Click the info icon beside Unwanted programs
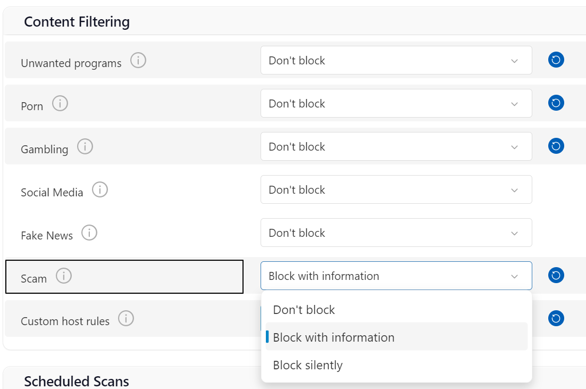 138,61
